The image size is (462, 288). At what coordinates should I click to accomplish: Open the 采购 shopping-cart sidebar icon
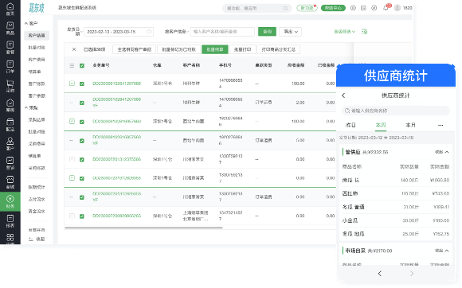pos(10,86)
